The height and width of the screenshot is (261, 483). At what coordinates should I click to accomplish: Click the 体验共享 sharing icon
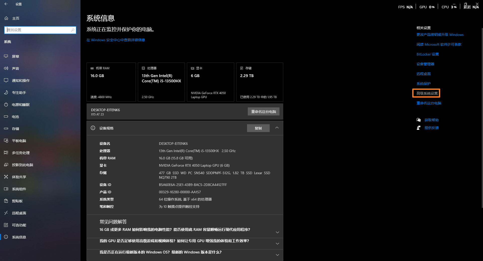(x=6, y=177)
